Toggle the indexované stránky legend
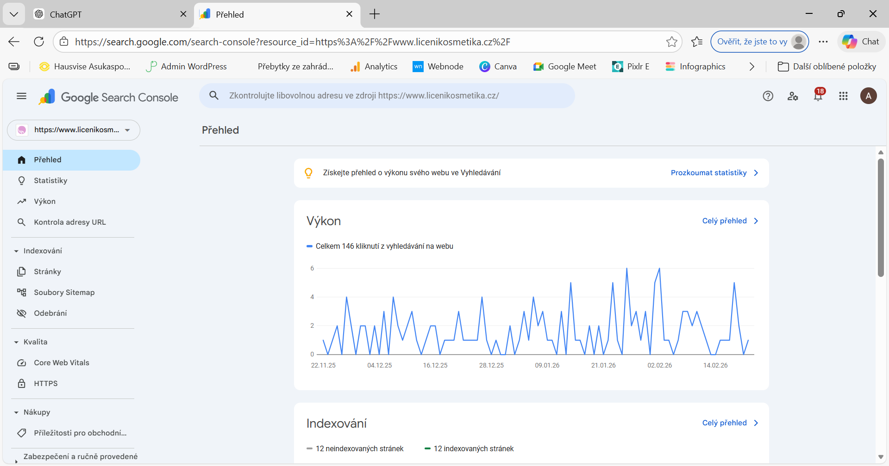This screenshot has height=466, width=889. click(470, 448)
